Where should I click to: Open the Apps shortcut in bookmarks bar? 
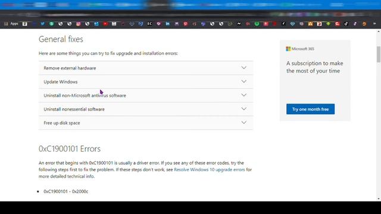(x=11, y=24)
